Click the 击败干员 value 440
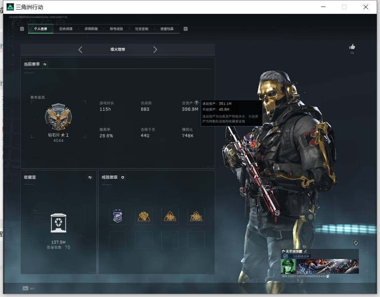Image resolution: width=380 pixels, height=297 pixels. (x=145, y=136)
